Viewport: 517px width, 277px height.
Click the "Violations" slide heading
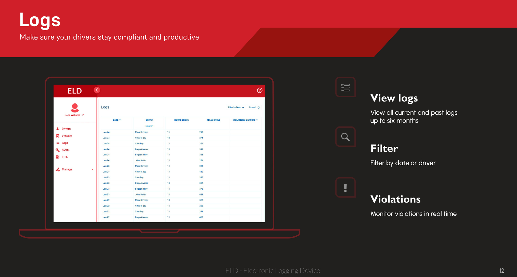click(x=395, y=199)
